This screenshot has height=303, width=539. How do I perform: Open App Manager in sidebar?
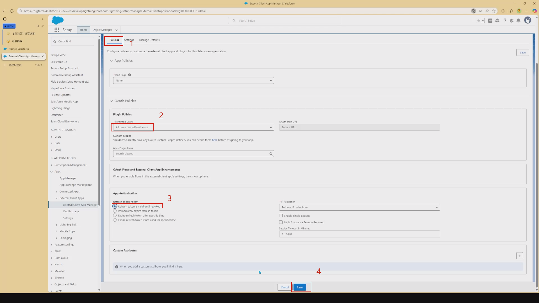tap(68, 178)
